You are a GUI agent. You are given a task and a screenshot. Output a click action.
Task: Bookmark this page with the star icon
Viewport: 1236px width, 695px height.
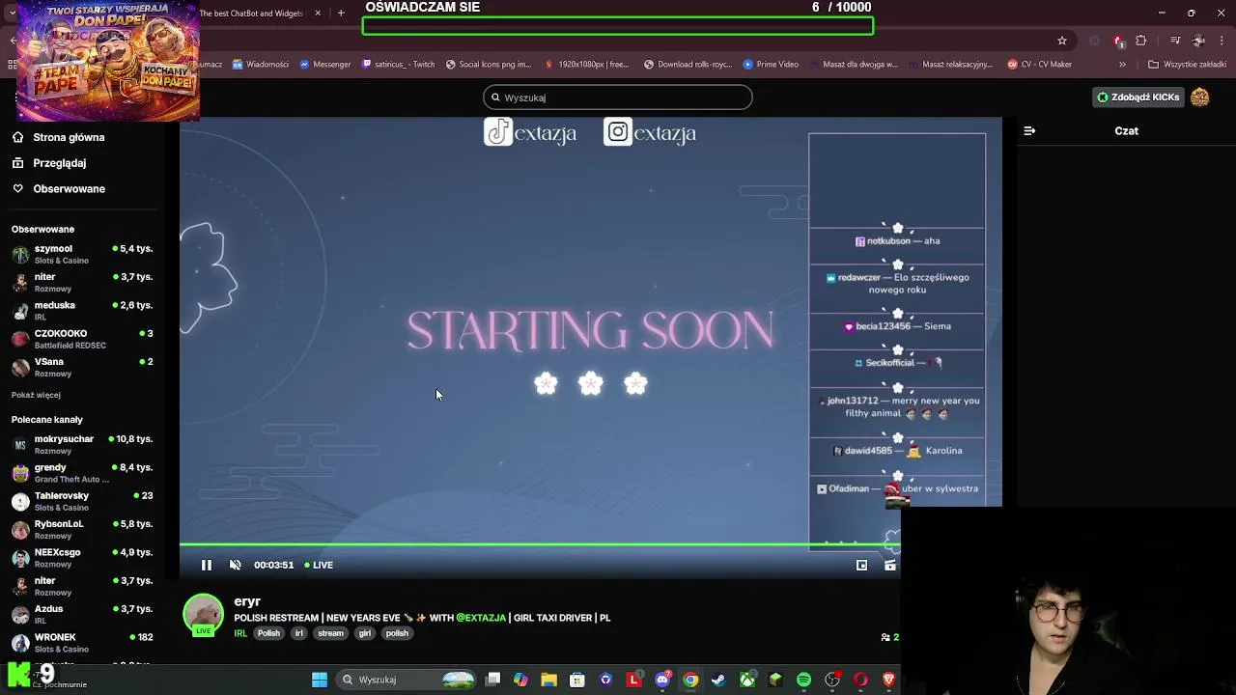(x=1062, y=41)
